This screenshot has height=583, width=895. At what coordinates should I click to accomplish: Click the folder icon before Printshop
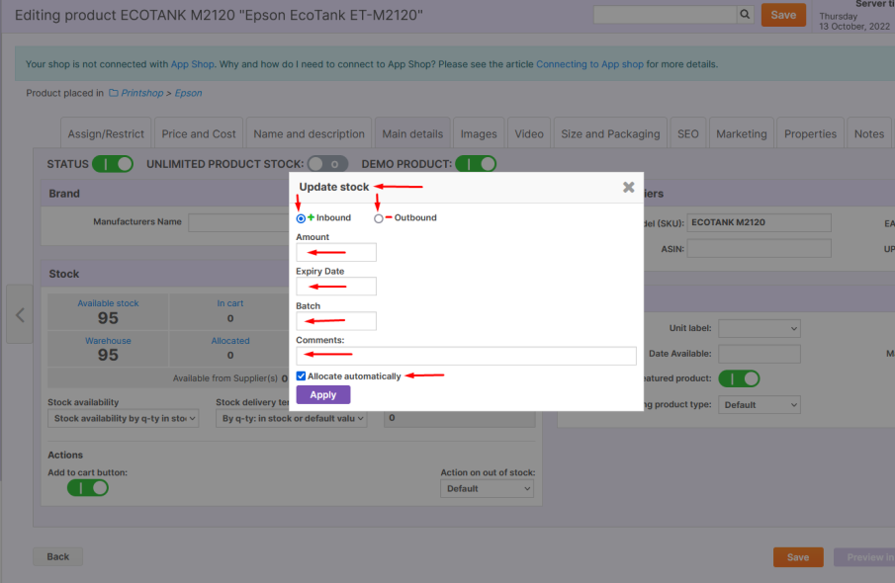point(114,93)
